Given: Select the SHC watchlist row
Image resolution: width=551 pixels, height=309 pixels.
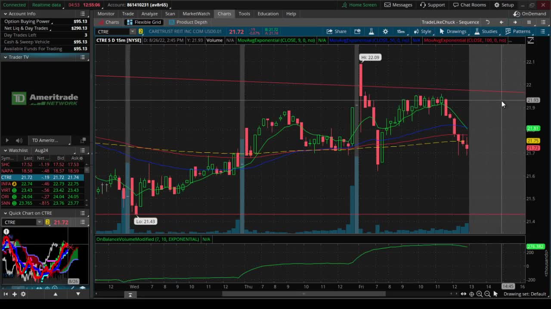Looking at the screenshot, I should click(42, 164).
